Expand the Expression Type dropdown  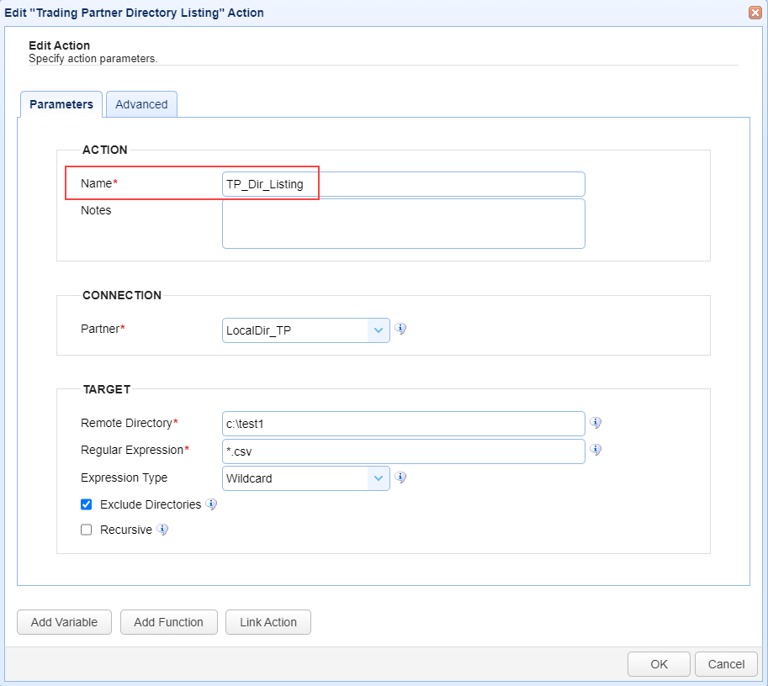coord(377,478)
